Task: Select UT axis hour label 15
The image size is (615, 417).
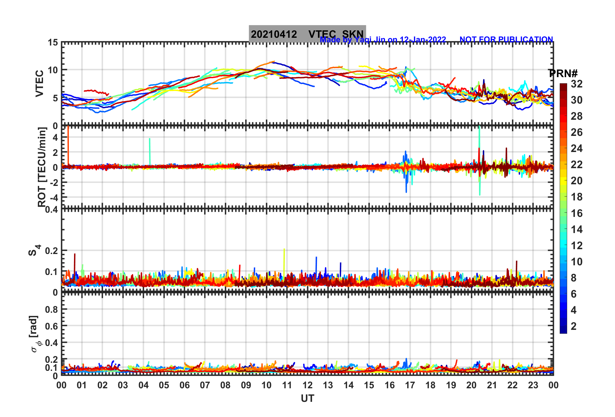Action: [x=369, y=385]
